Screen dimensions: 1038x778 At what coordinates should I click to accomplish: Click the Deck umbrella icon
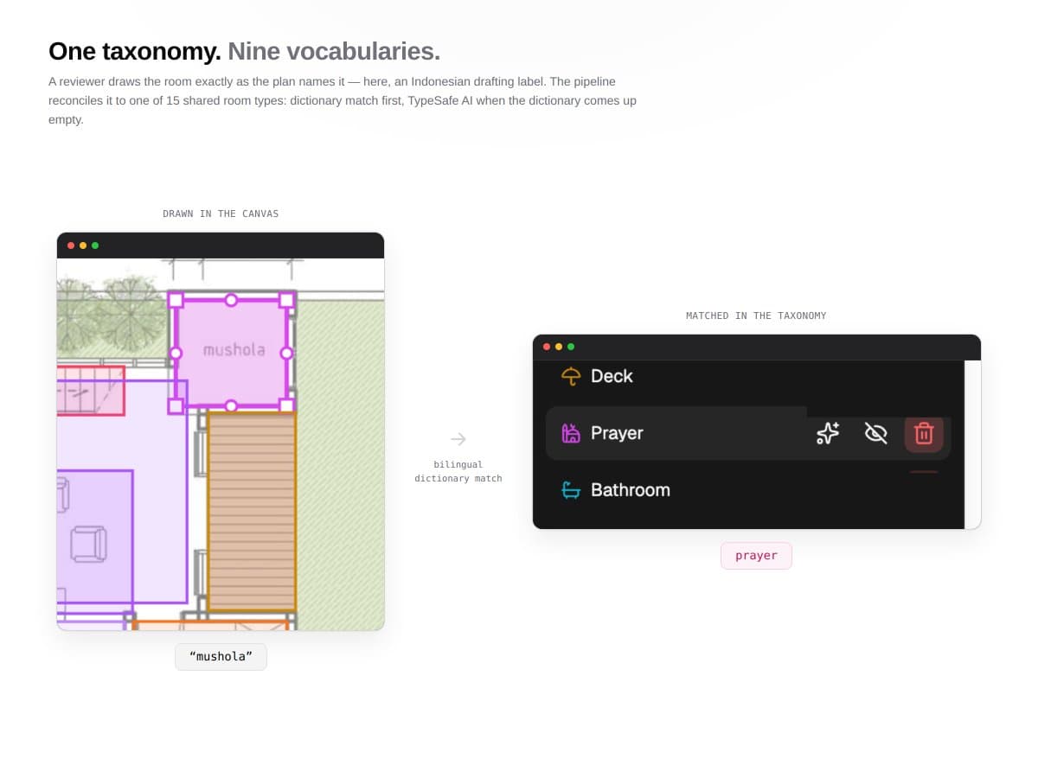[x=571, y=376]
